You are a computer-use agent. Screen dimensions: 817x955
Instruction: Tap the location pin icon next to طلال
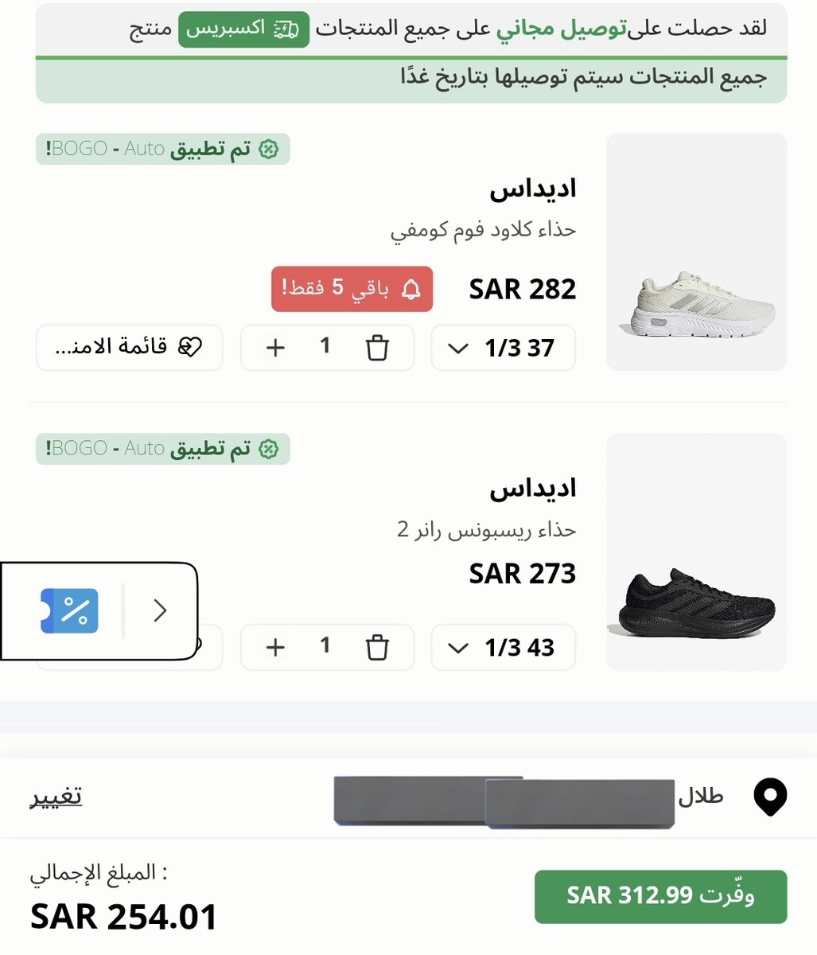[x=770, y=797]
